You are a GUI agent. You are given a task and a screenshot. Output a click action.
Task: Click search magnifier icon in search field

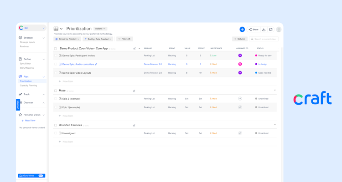252,39
